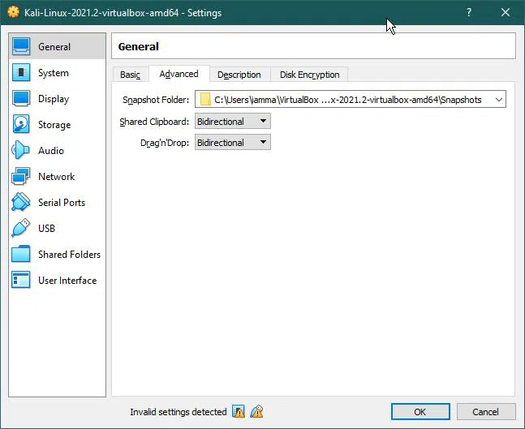Click the question mark help button
Screen dimensions: 525x429
click(469, 12)
